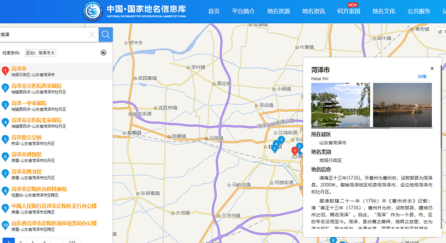Click the blue search magnifier button
Screen dimensions: 446x243
[x=105, y=34]
